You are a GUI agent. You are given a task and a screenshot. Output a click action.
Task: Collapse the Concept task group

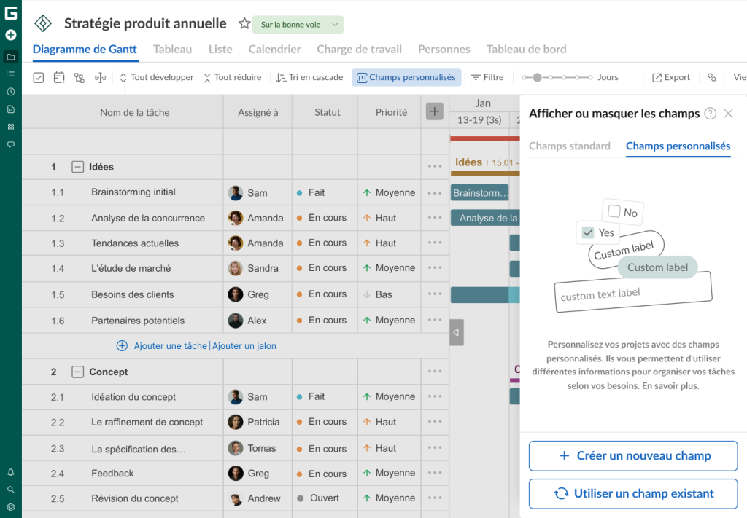(77, 372)
